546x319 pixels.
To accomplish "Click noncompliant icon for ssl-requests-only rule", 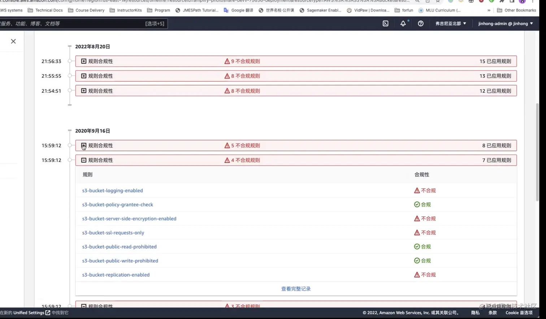I will pos(417,233).
